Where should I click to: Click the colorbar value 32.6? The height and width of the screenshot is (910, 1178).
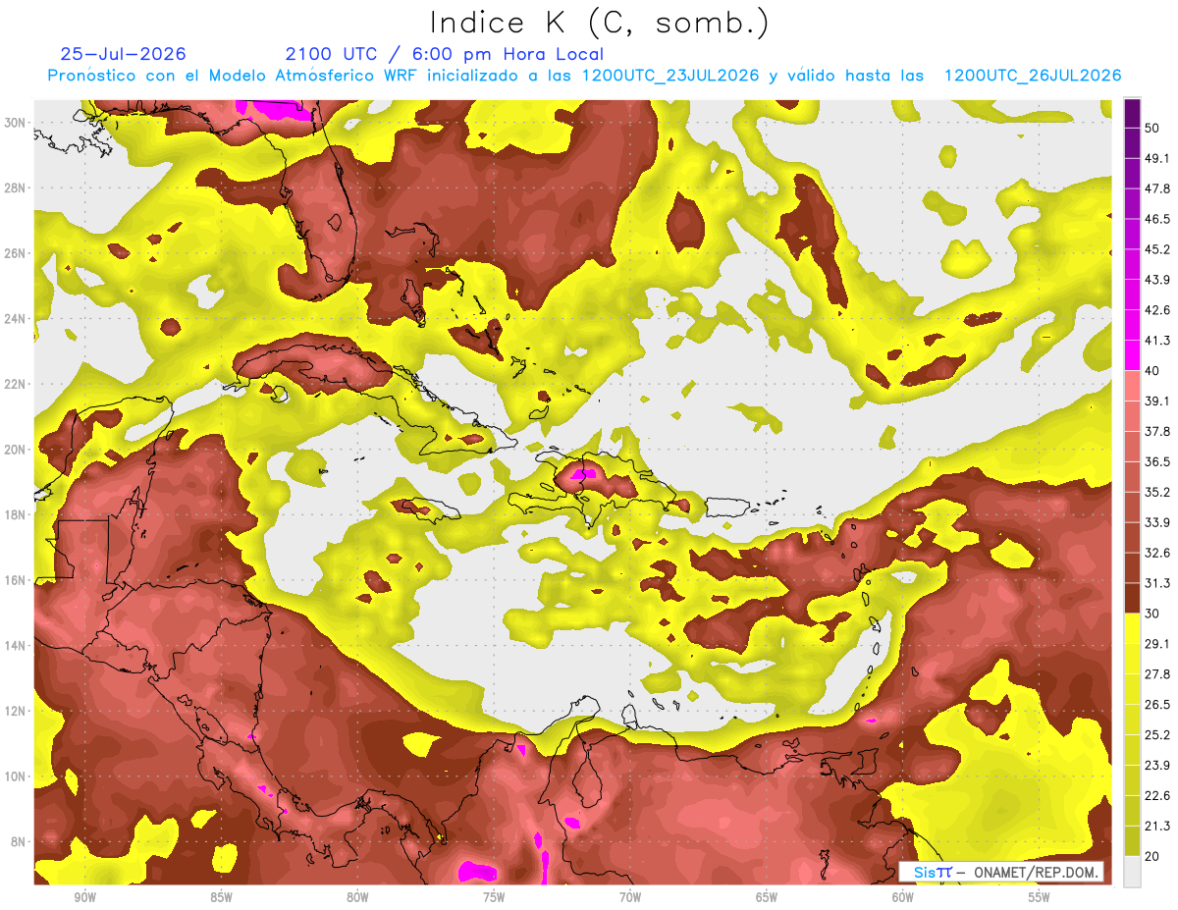coord(1157,553)
